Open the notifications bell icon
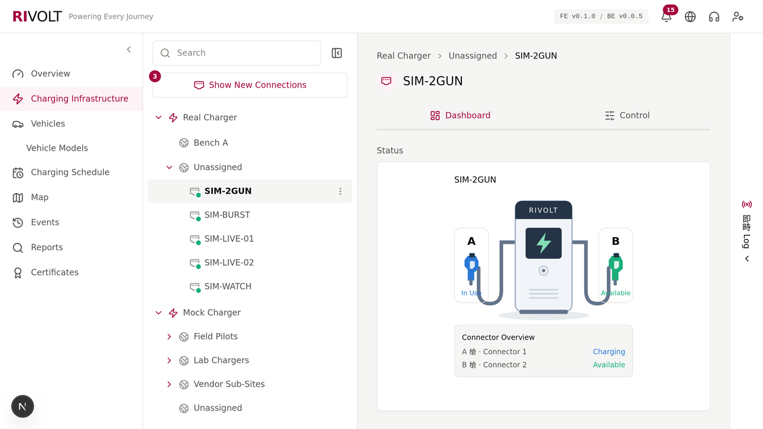Screen dimensions: 763x429 tap(666, 17)
